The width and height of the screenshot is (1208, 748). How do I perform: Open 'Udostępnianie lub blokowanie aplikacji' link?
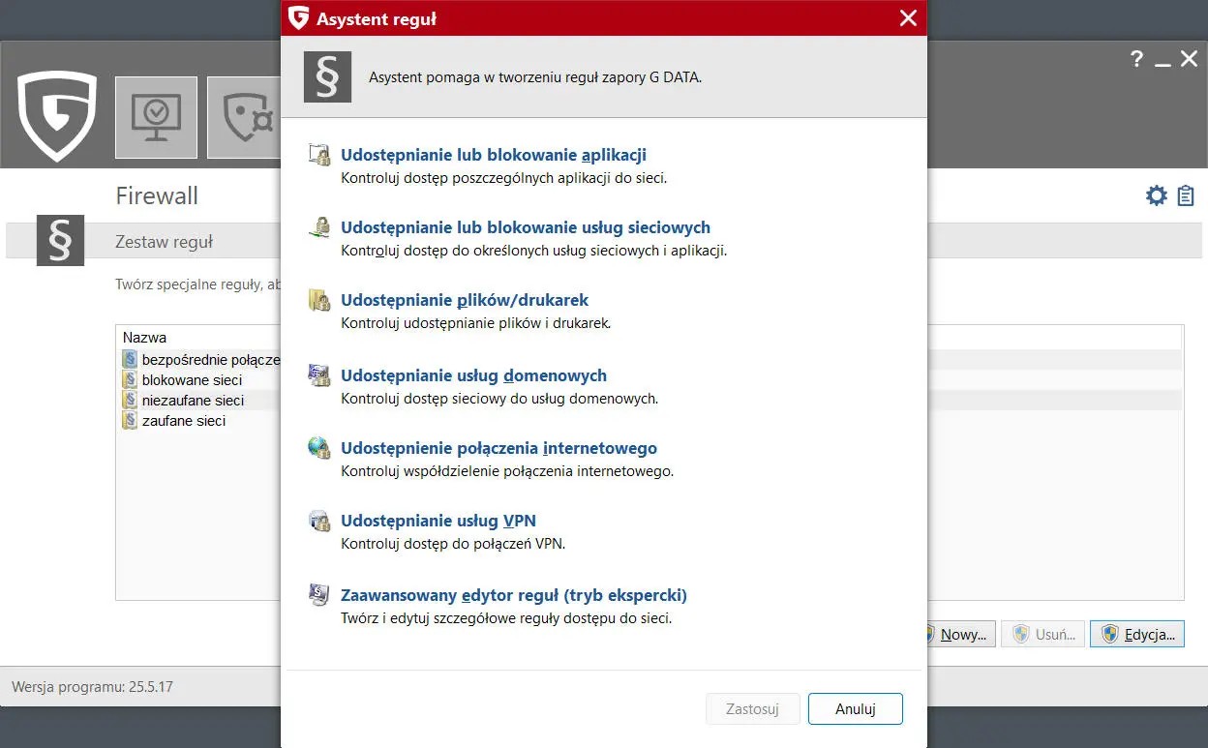pos(493,155)
